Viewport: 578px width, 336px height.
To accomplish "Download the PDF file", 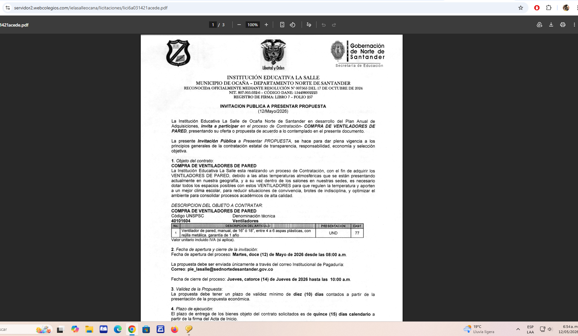I will [551, 25].
